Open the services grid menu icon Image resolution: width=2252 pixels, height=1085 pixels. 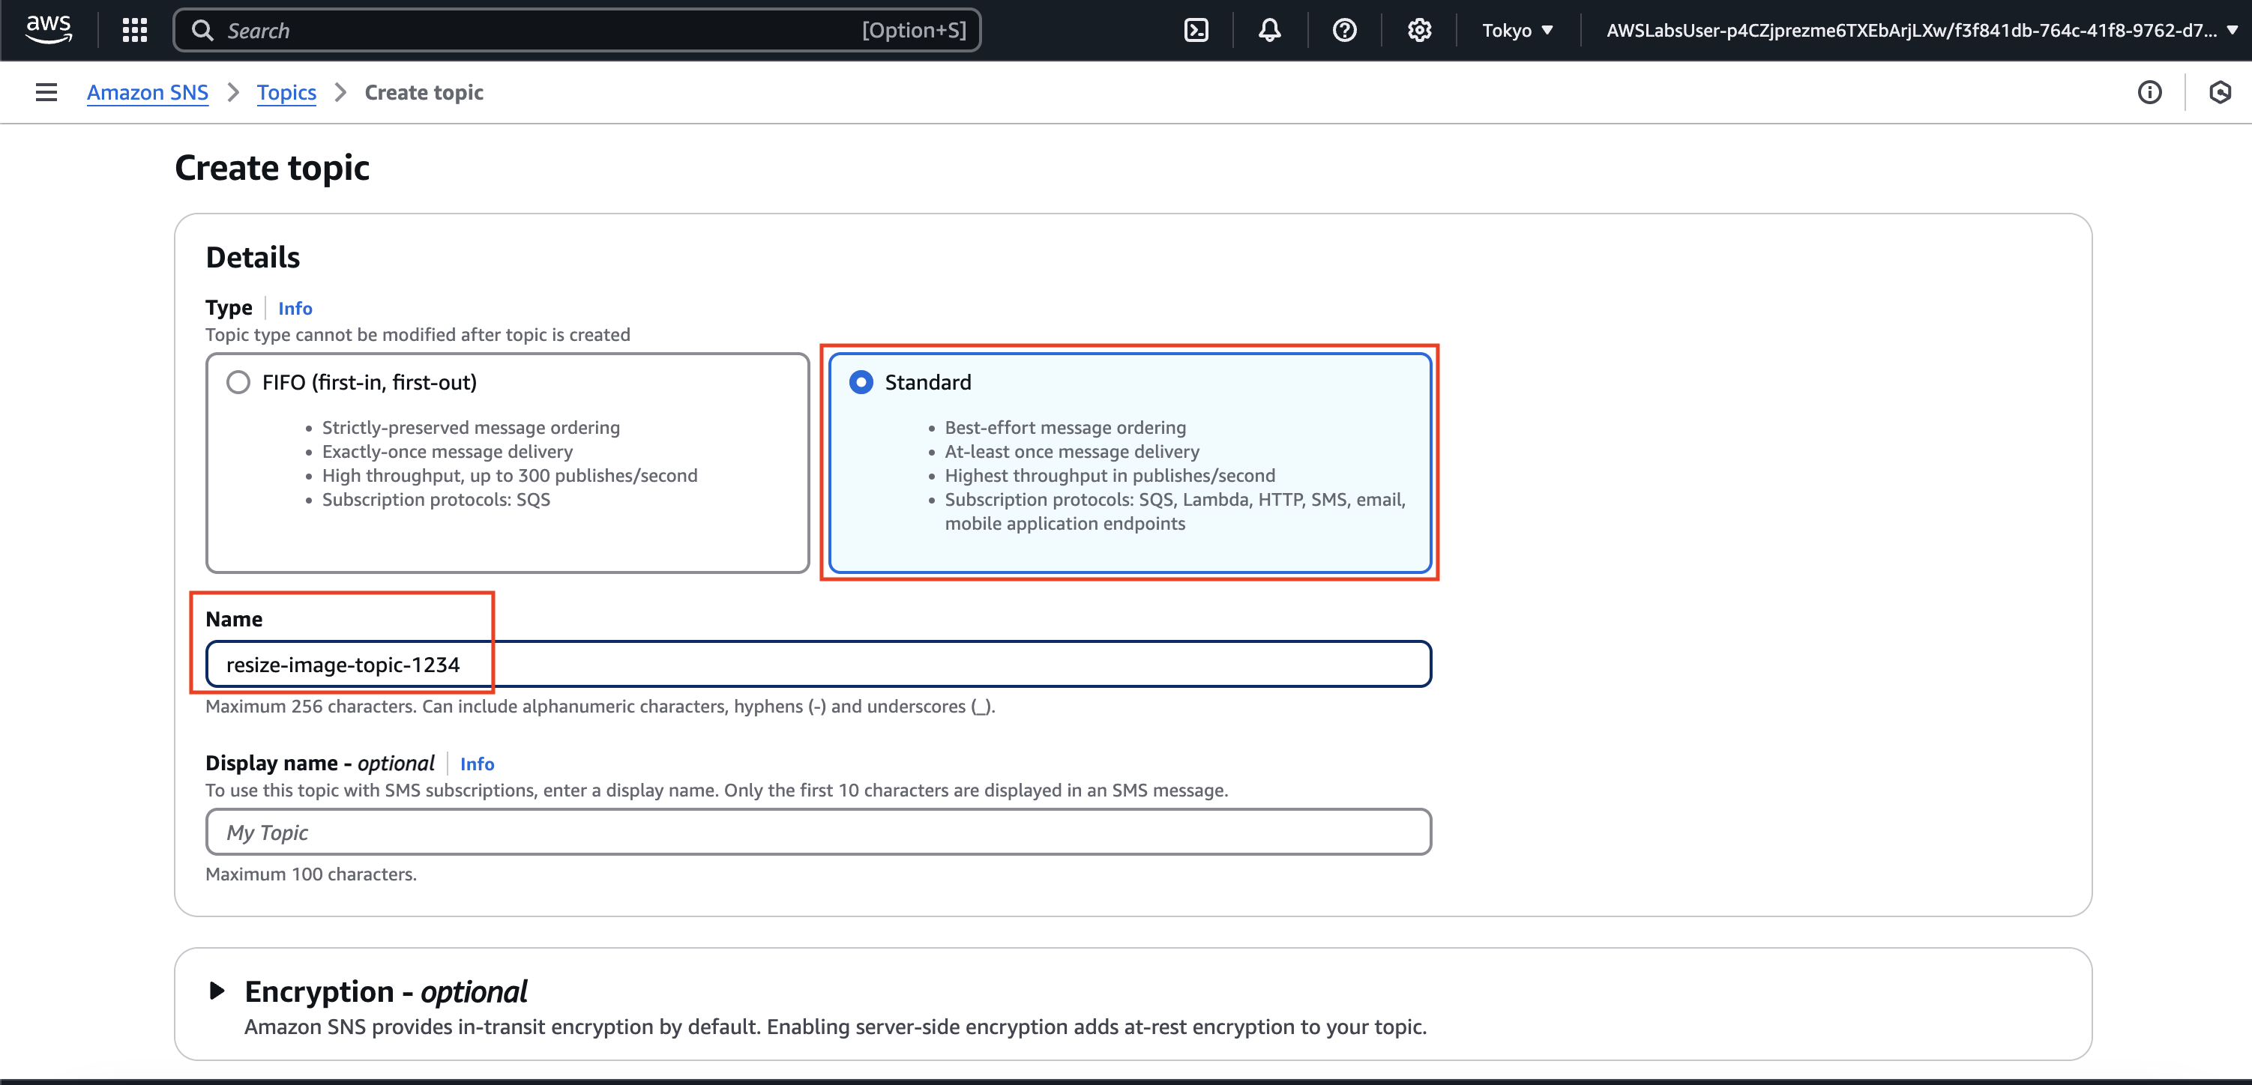pyautogui.click(x=135, y=30)
